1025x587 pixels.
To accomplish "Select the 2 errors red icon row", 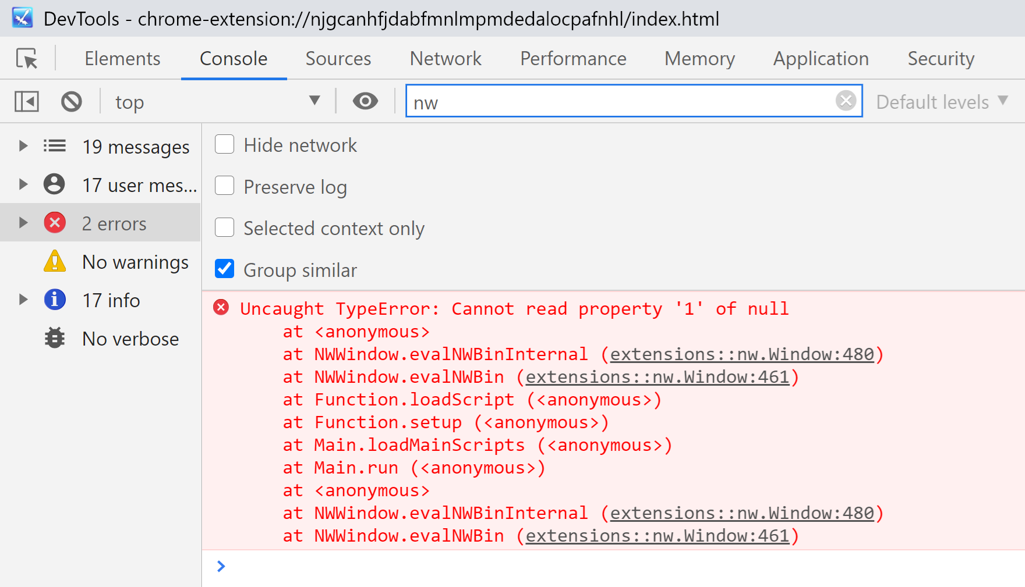I will tap(55, 223).
